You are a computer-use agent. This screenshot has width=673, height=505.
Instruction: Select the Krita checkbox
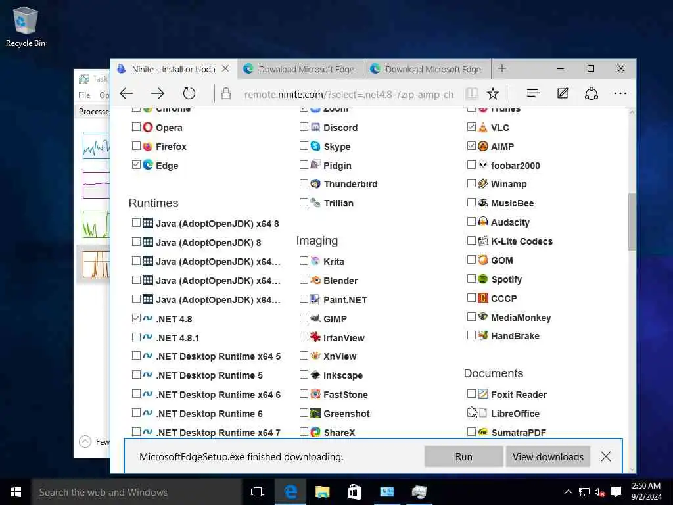click(304, 260)
